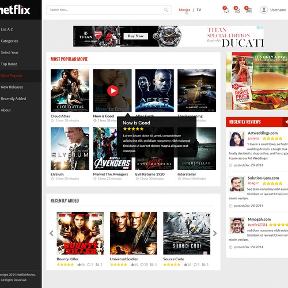Open Universal Soldier comments icon
This screenshot has height=288, width=288.
coord(142,264)
